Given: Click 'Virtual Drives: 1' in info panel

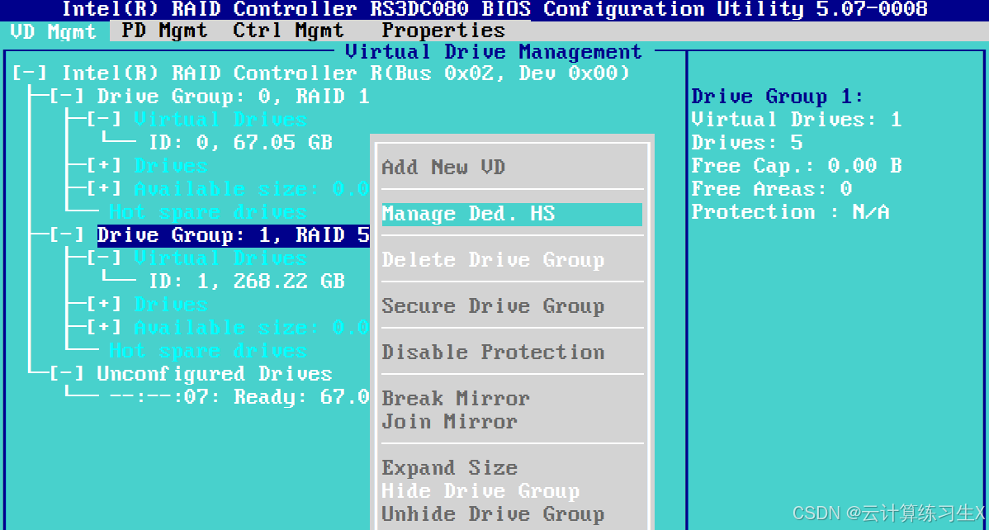Looking at the screenshot, I should [797, 120].
